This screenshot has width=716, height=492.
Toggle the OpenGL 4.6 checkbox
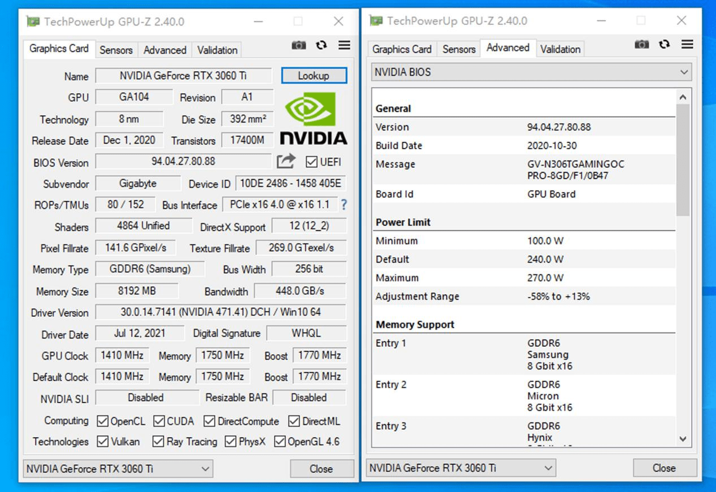point(280,442)
